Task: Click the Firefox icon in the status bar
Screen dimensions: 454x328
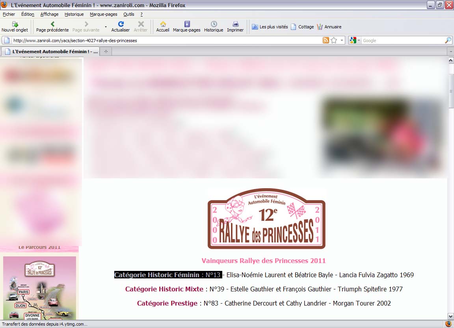Action: point(448,324)
